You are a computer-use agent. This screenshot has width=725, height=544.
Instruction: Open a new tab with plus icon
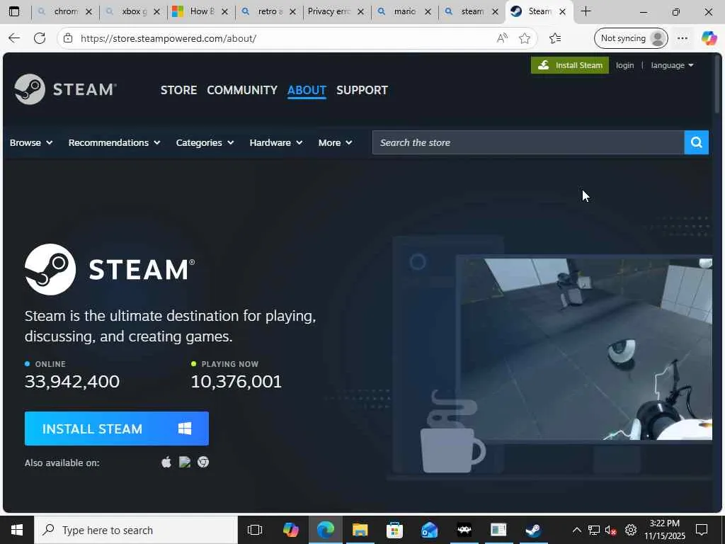click(x=586, y=11)
